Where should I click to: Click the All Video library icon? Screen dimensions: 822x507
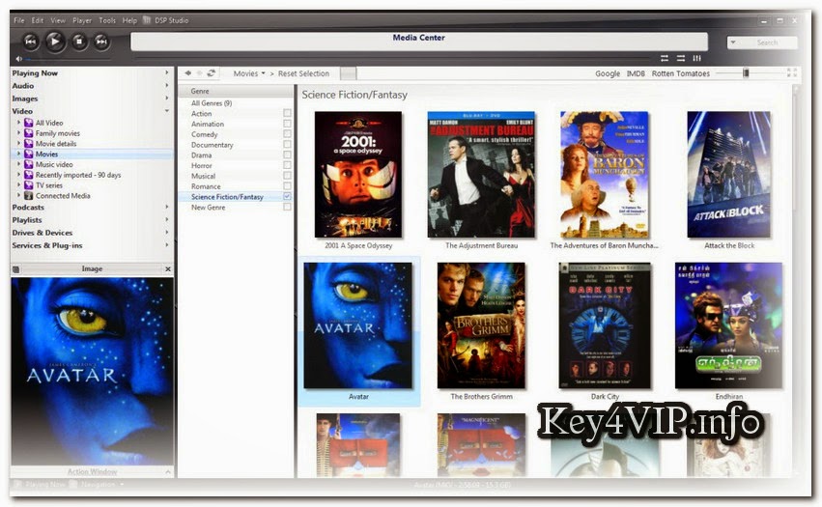coord(29,123)
